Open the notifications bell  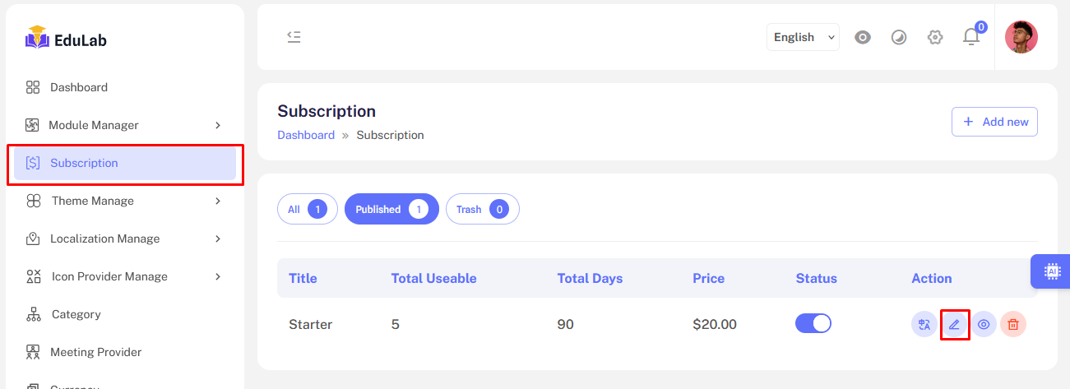point(971,37)
